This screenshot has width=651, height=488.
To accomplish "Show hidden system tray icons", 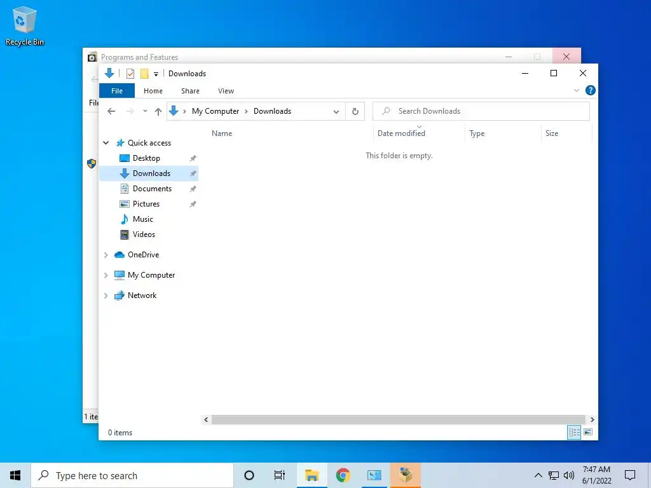I will click(538, 475).
